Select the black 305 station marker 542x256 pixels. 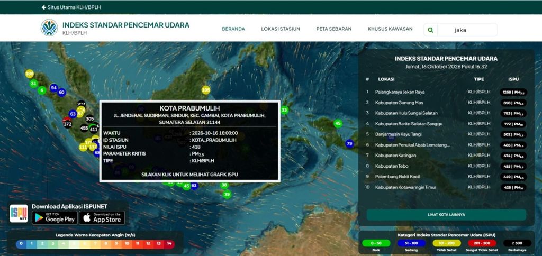[x=89, y=119]
